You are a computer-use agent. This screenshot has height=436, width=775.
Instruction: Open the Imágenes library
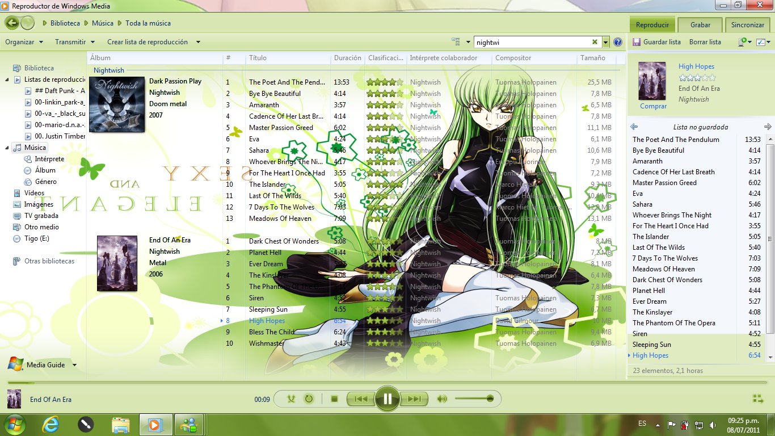(39, 204)
